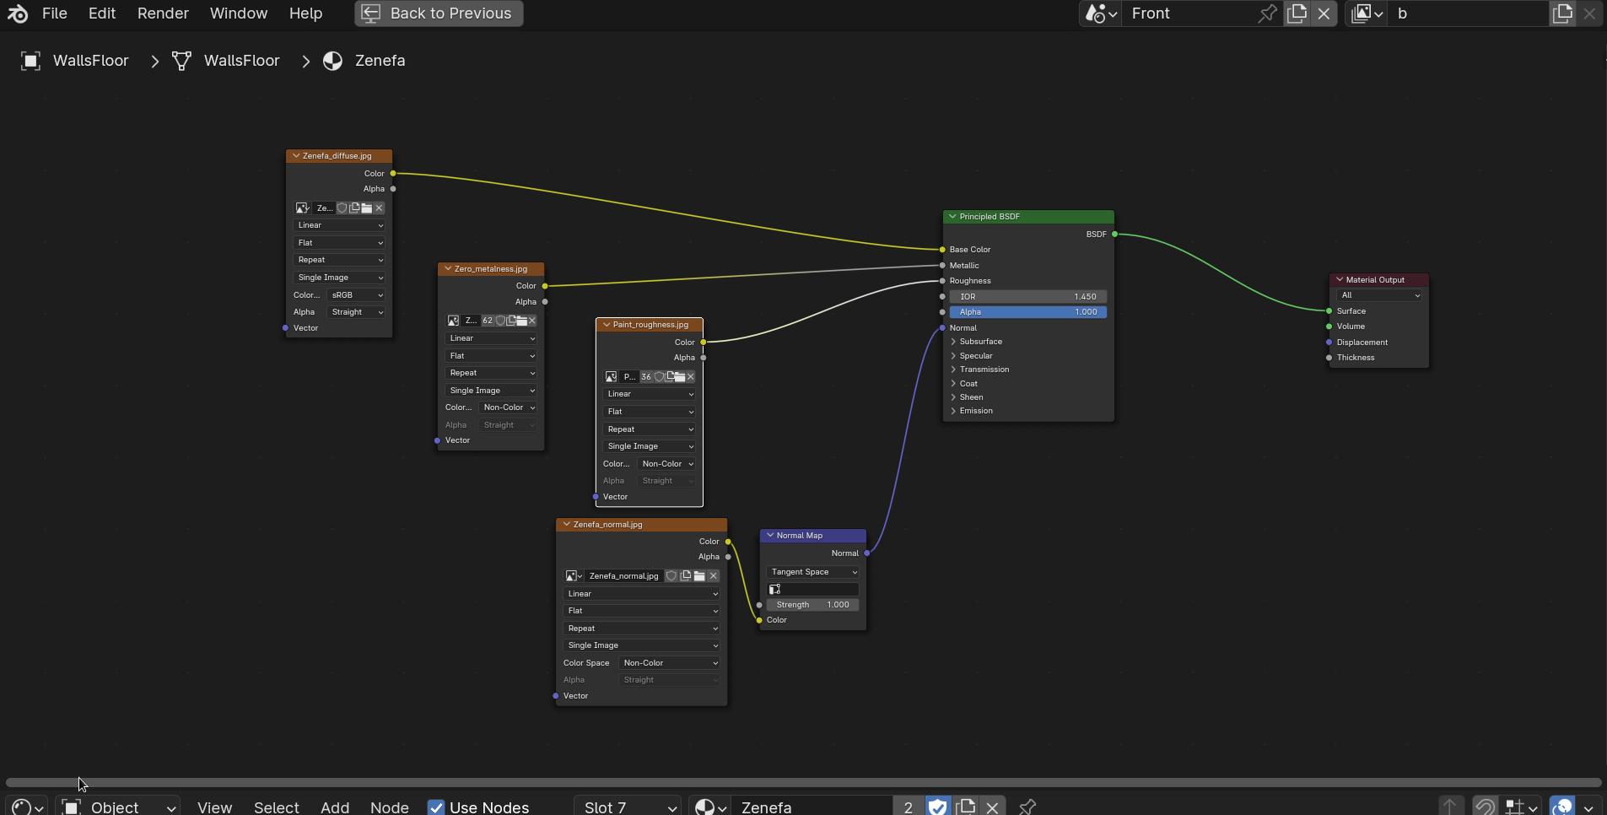
Task: Click the Blender logo icon
Action: tap(18, 13)
